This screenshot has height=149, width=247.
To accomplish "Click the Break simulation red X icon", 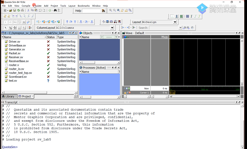I will tap(119, 22).
